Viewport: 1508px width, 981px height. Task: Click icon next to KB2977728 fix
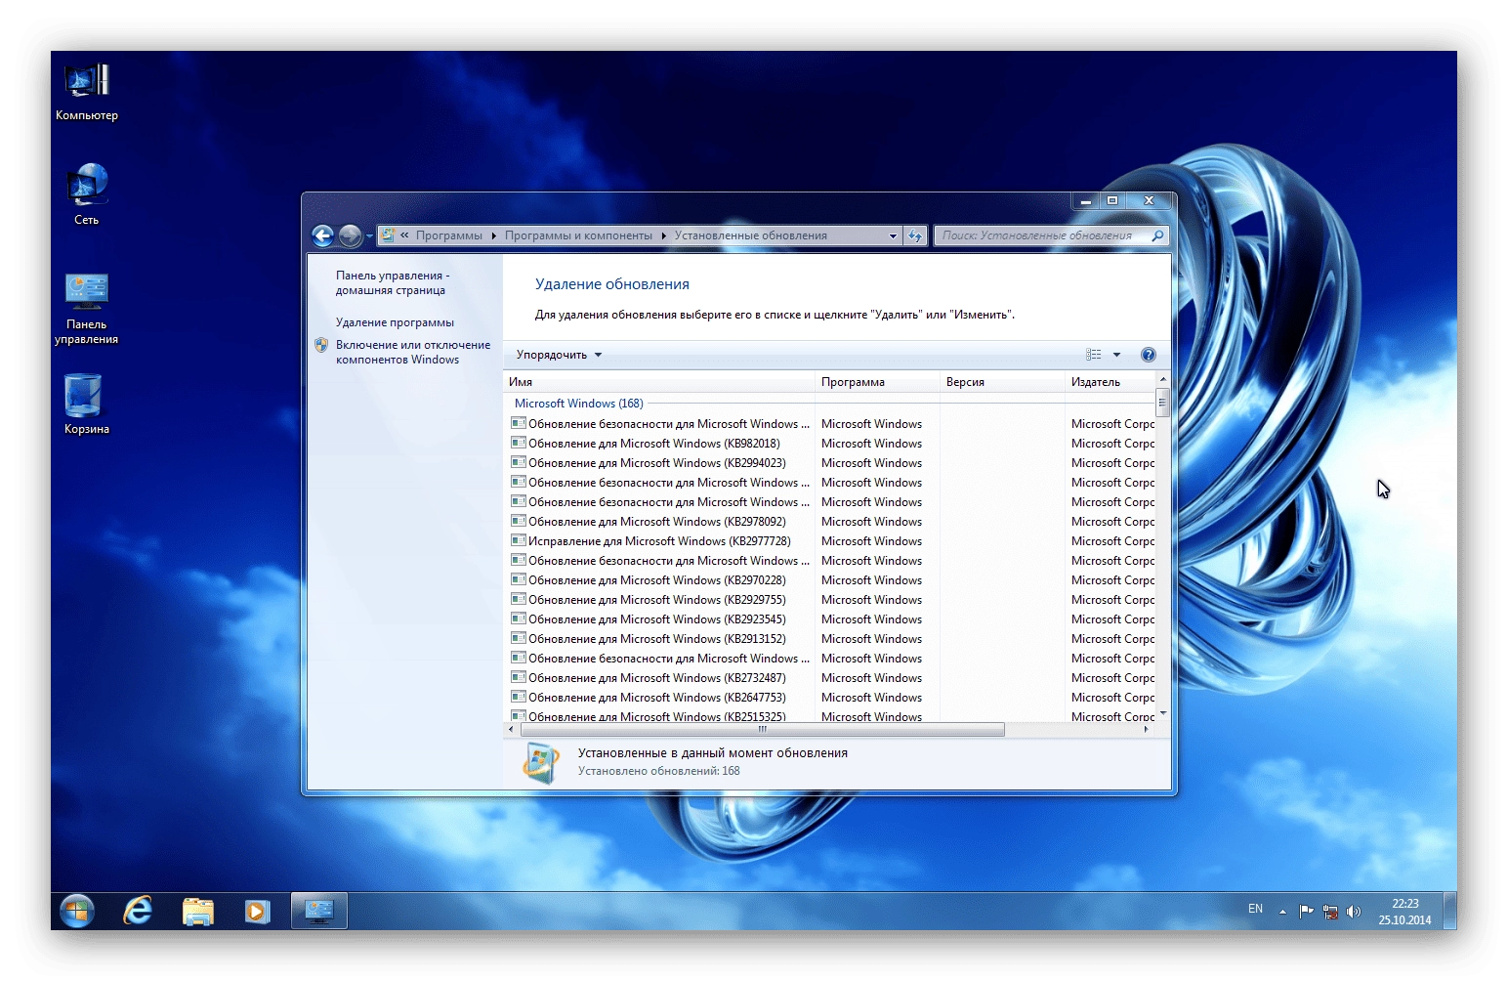pyautogui.click(x=519, y=540)
